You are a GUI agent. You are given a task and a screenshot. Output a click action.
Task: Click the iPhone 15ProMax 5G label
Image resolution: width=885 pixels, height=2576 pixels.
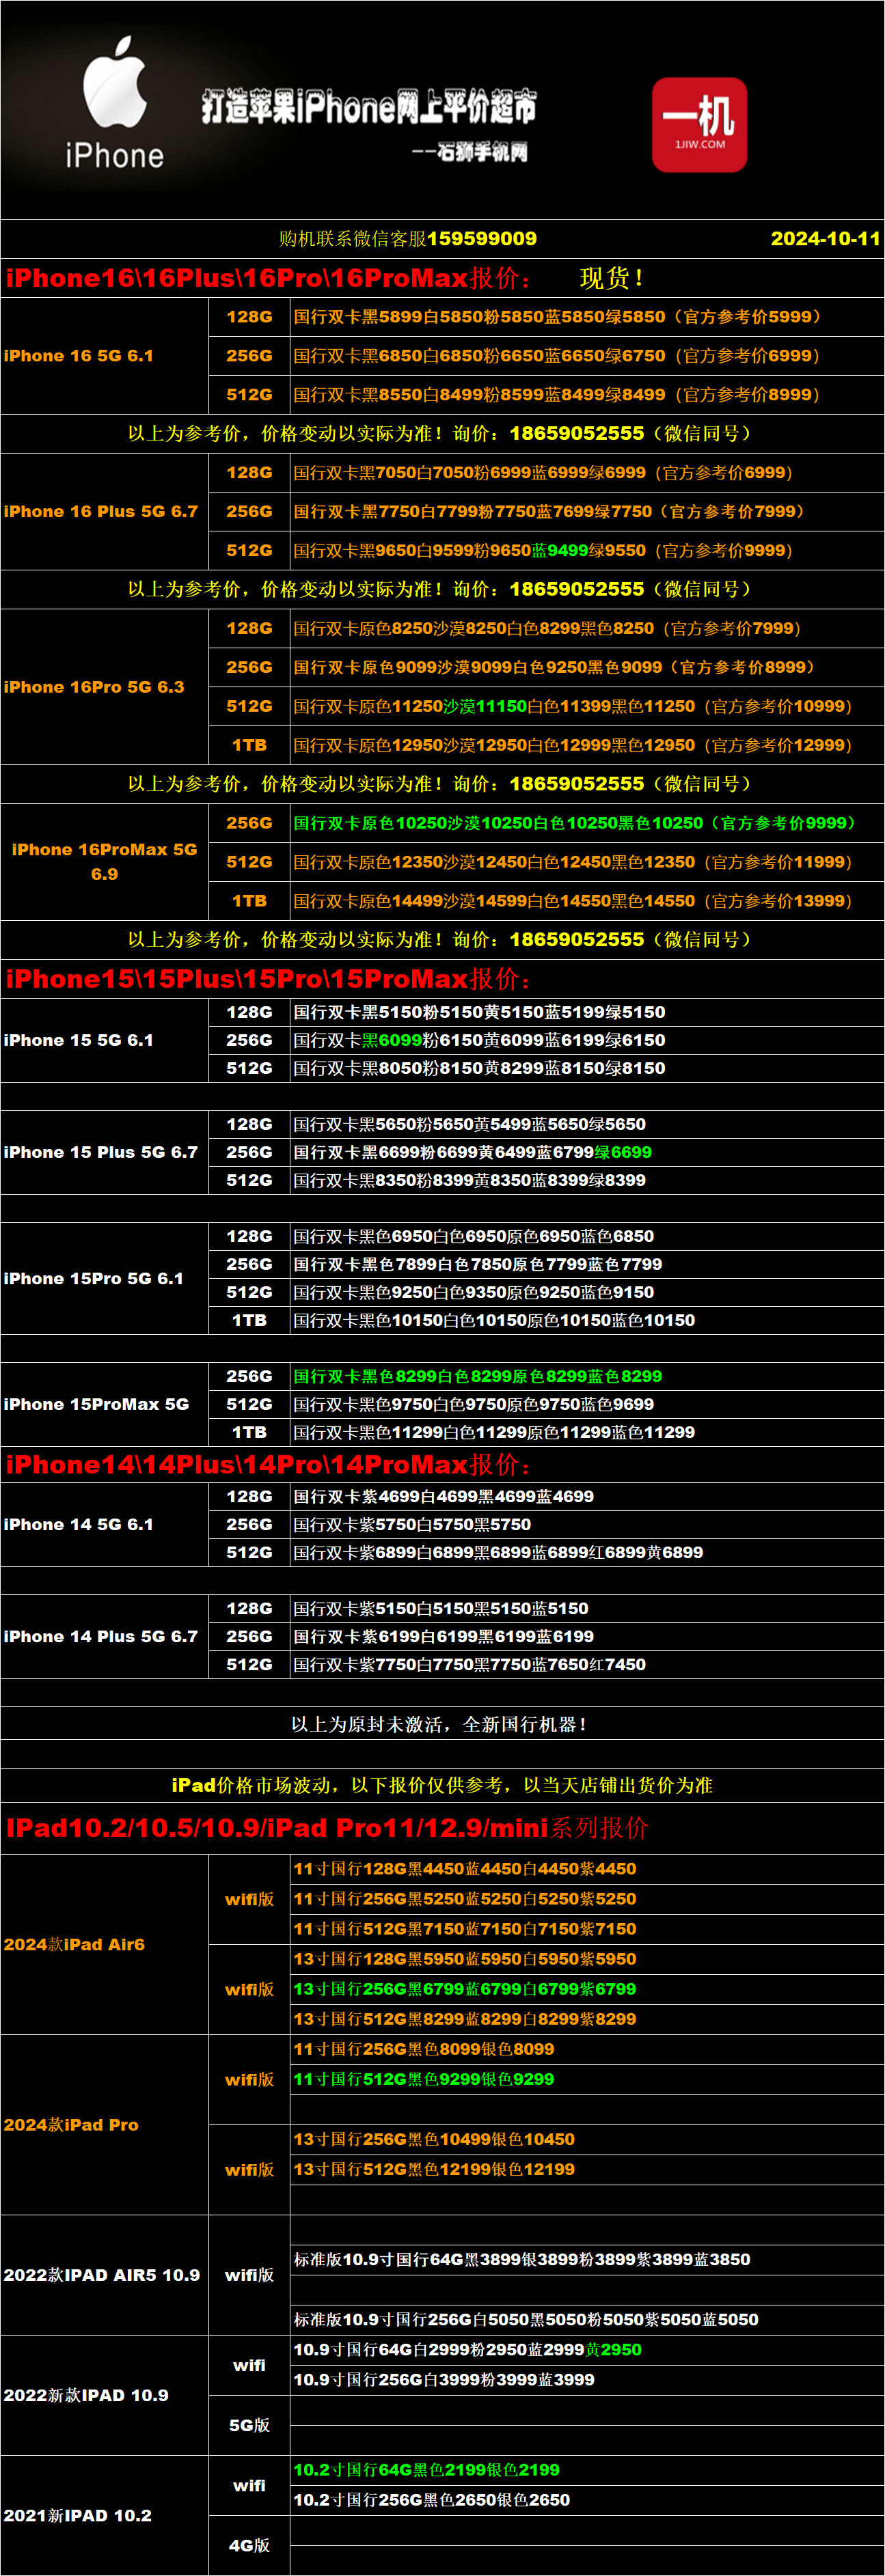click(96, 1405)
